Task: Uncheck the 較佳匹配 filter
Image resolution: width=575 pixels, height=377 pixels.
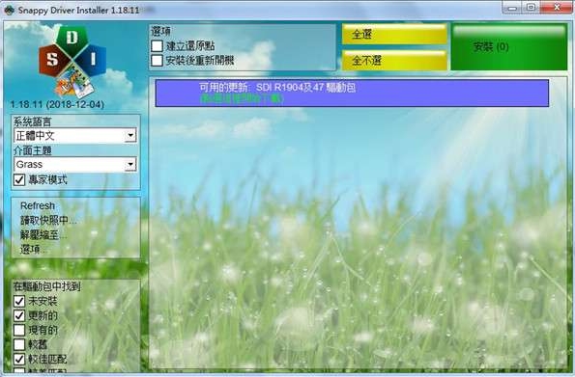Action: pyautogui.click(x=19, y=359)
